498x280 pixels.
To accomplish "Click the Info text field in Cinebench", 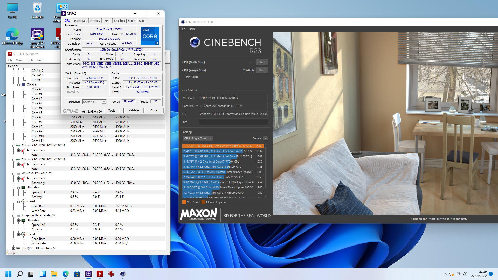I will (233, 122).
